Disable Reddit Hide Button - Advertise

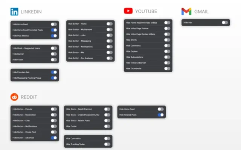54,138
